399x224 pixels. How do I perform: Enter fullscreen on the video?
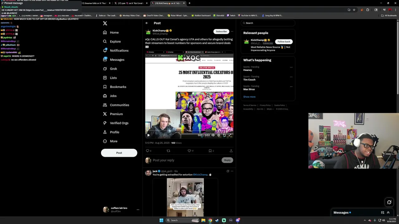[x=230, y=135]
